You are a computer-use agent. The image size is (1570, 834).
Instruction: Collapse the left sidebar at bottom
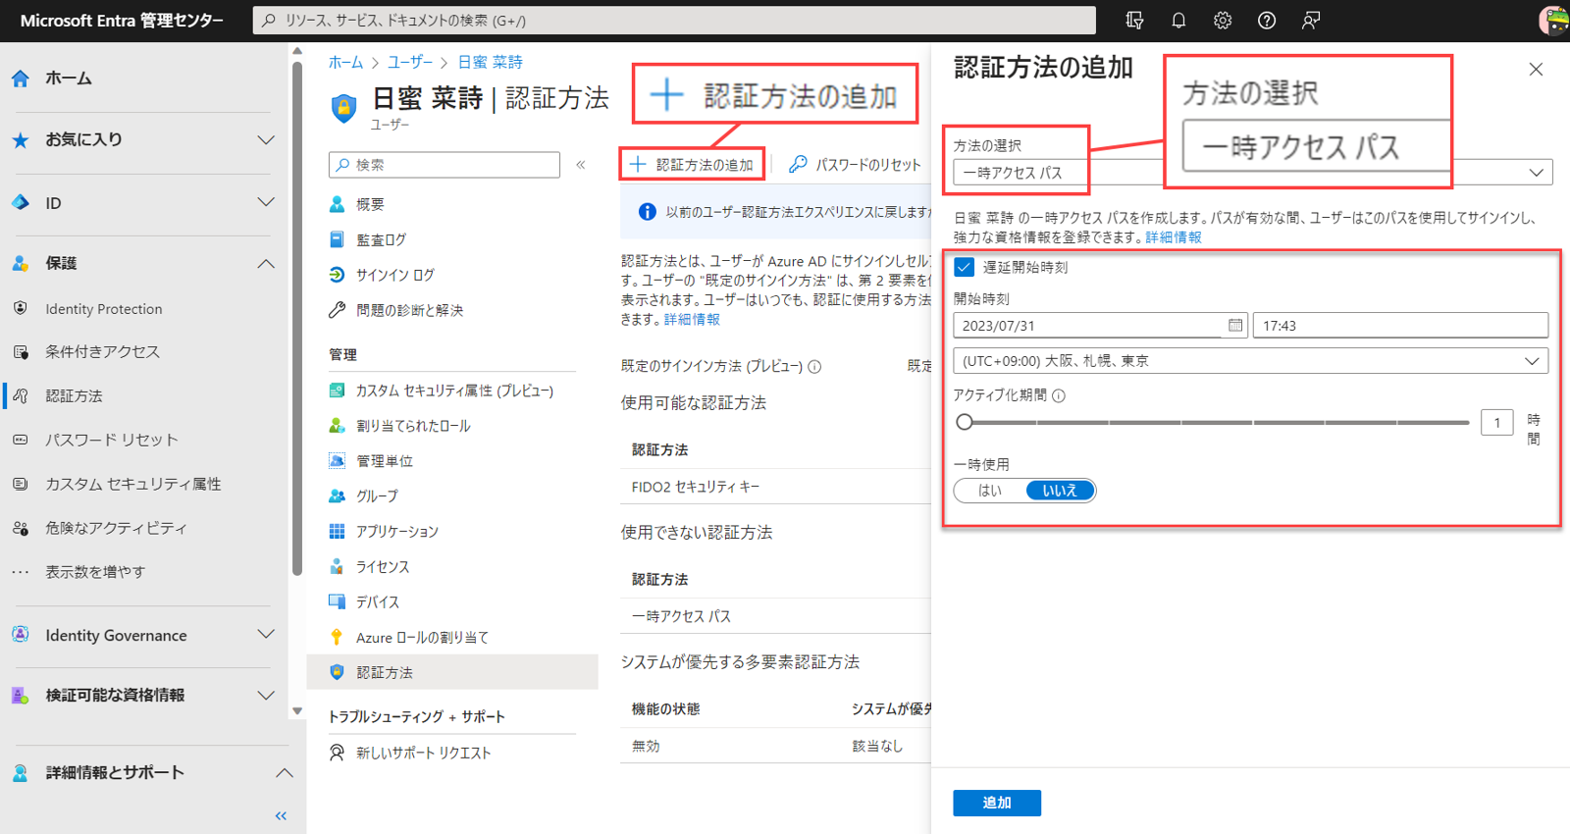[x=281, y=816]
